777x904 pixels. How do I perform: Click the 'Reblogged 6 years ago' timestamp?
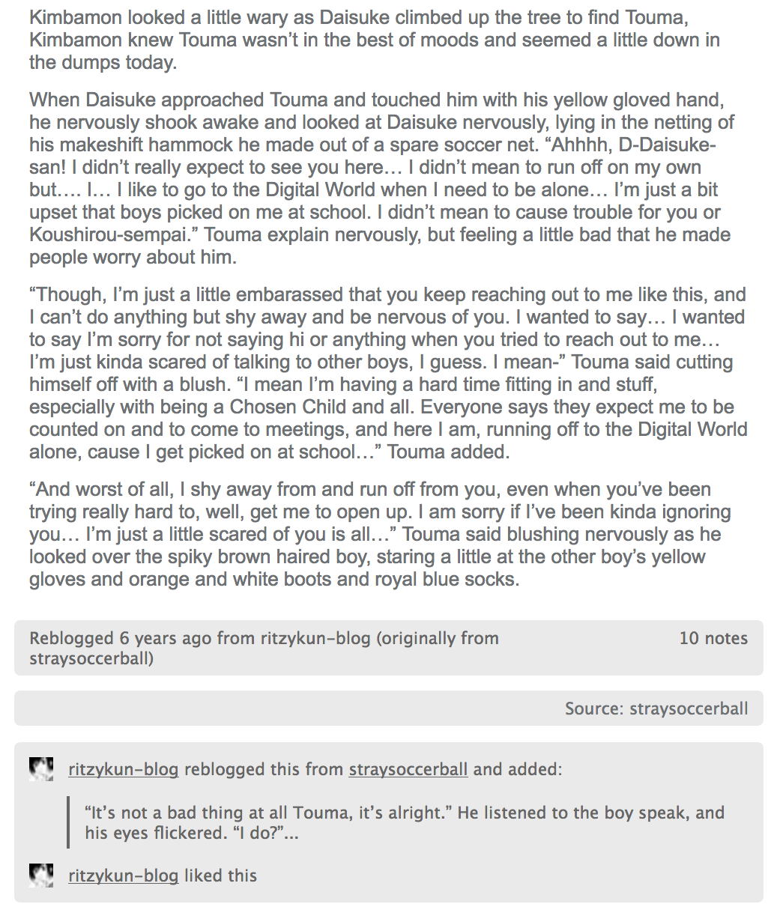(120, 638)
